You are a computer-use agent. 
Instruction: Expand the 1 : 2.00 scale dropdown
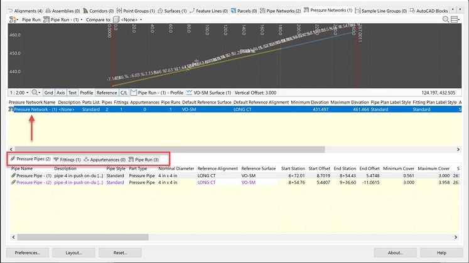click(19, 93)
